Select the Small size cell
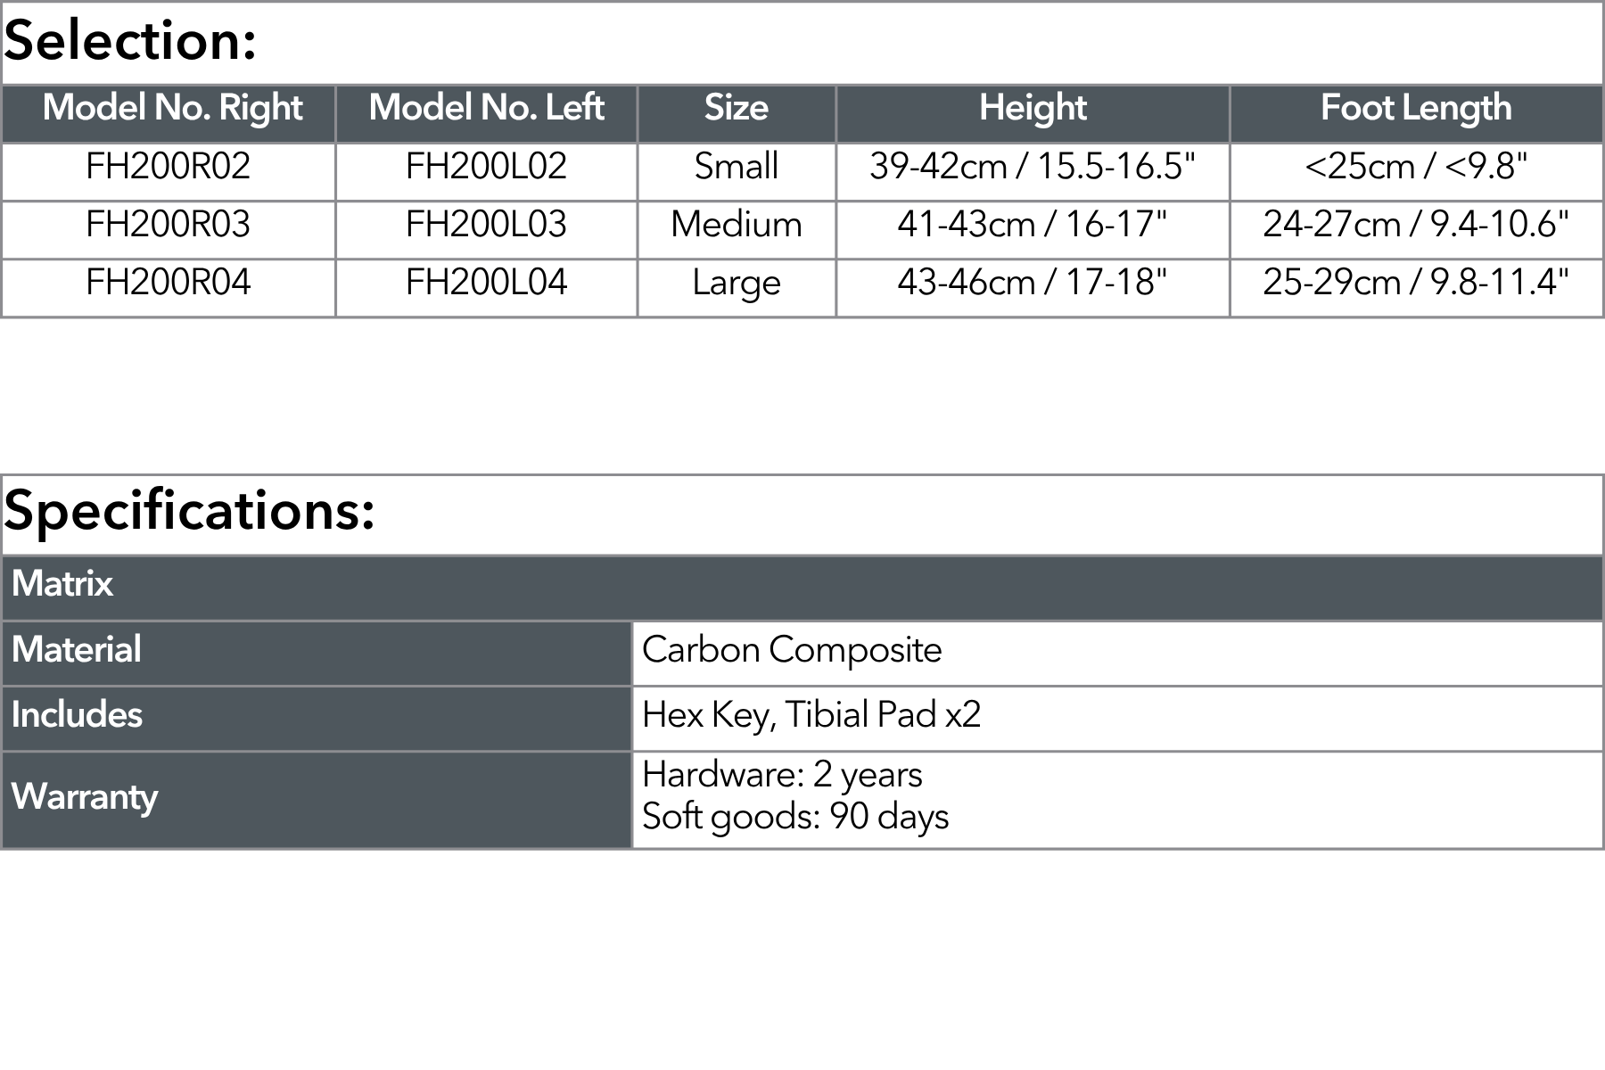 (737, 167)
